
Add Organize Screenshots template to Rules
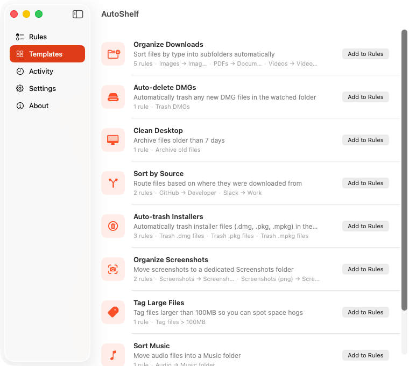pyautogui.click(x=365, y=269)
